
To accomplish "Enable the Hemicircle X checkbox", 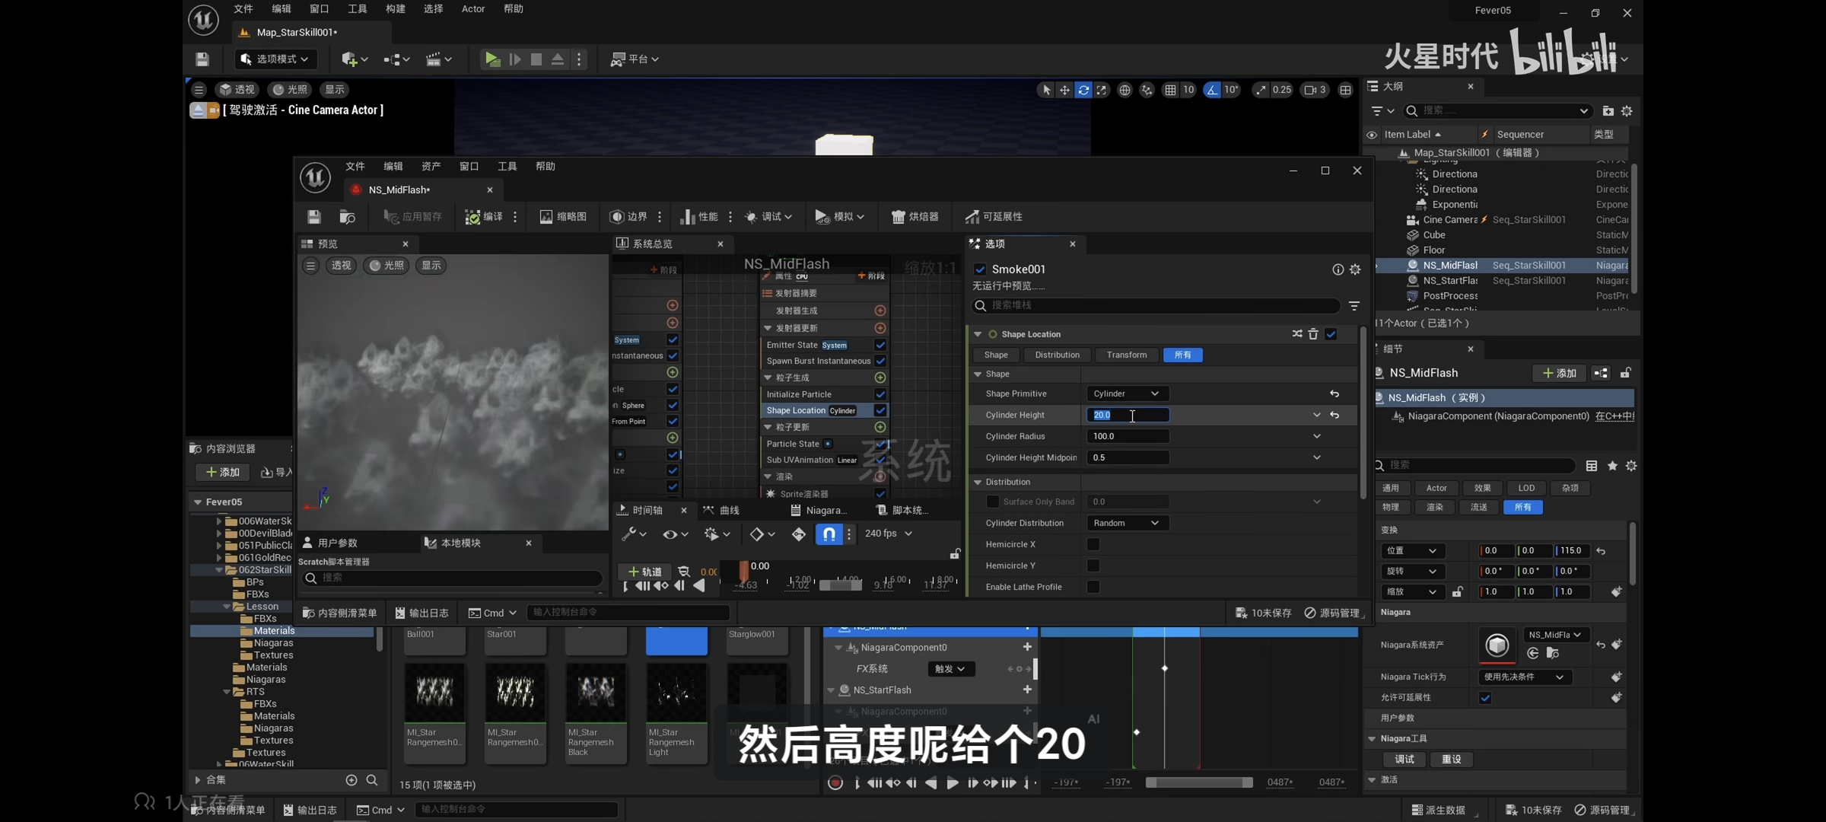I will point(1093,544).
